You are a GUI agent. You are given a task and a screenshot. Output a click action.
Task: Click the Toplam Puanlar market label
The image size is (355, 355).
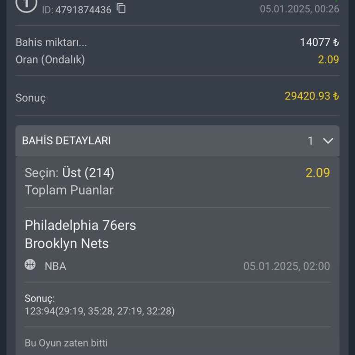69,190
